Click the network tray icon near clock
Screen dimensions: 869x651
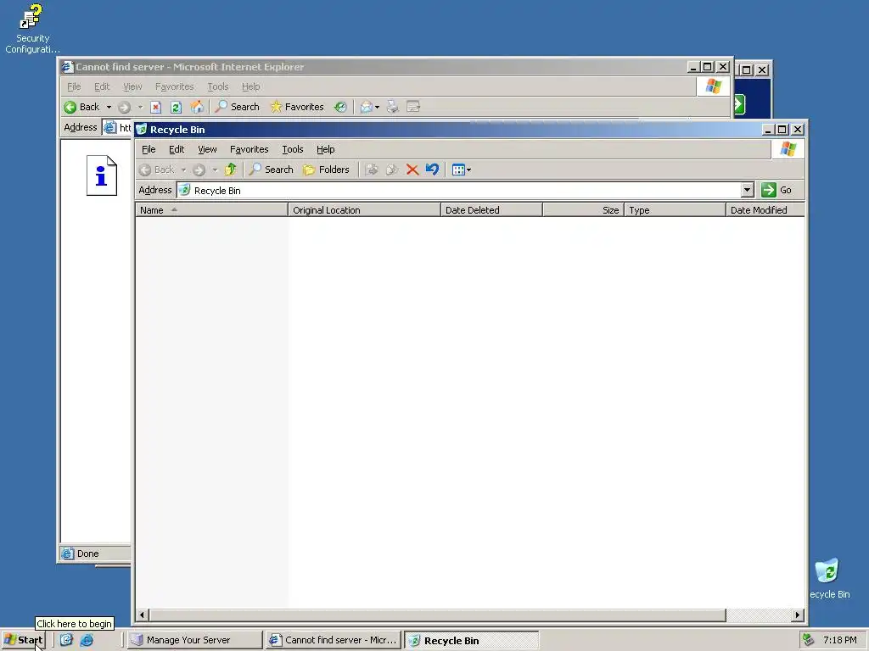click(x=809, y=640)
